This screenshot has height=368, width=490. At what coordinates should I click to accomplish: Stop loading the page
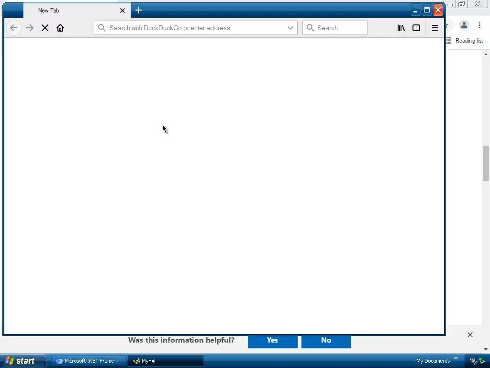(x=45, y=28)
